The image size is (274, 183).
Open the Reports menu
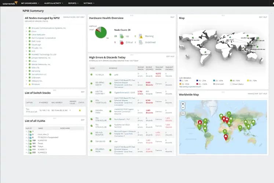[73, 3]
